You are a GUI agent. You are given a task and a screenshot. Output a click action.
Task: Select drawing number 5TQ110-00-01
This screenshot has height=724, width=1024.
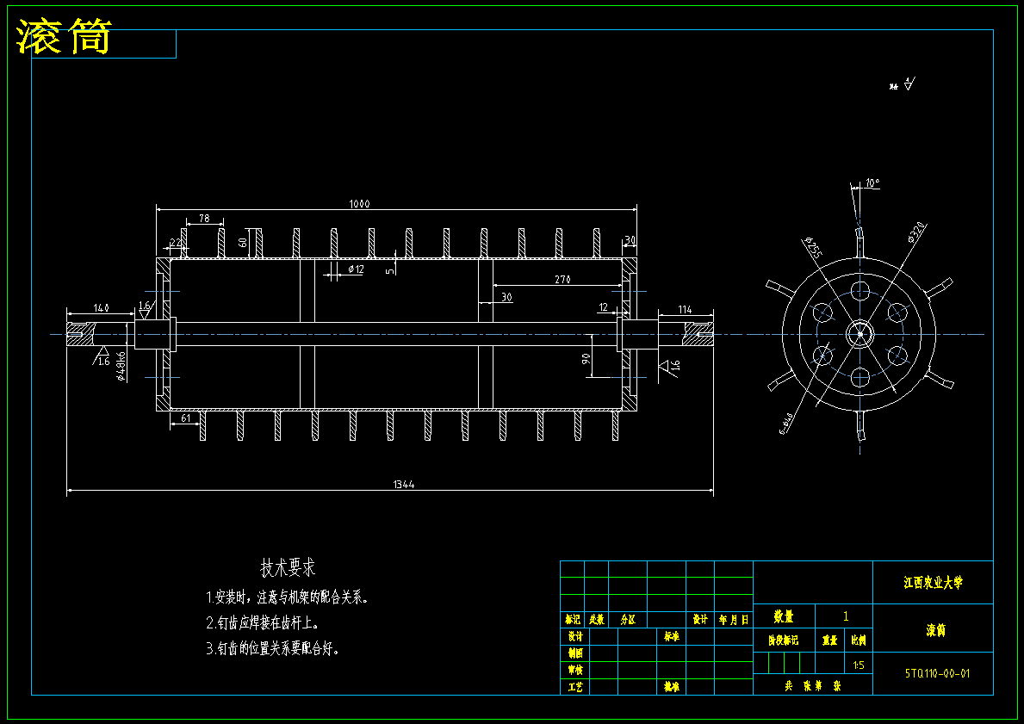point(937,673)
